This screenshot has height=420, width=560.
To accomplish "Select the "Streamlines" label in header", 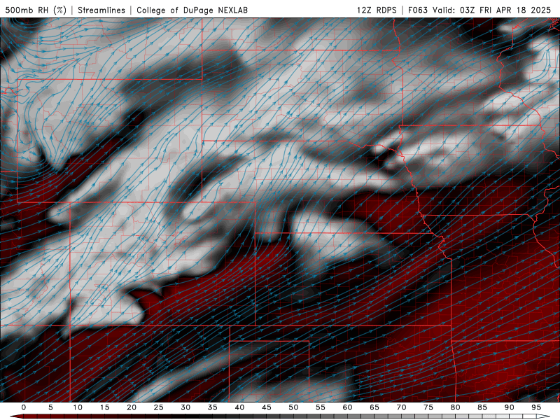I will pyautogui.click(x=101, y=10).
